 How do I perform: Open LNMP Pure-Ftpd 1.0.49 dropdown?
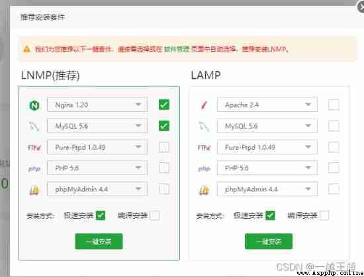(97, 147)
